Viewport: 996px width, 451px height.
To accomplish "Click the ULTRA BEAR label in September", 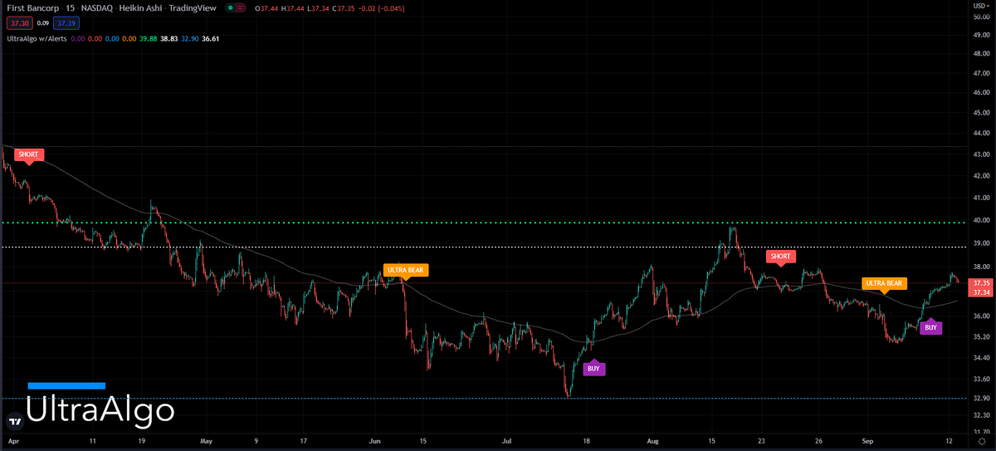I will [884, 283].
